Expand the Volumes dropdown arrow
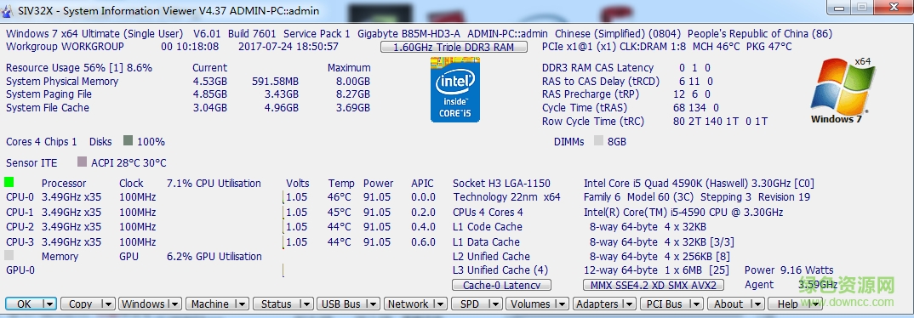Screen dimensions: 914x318 coord(562,304)
